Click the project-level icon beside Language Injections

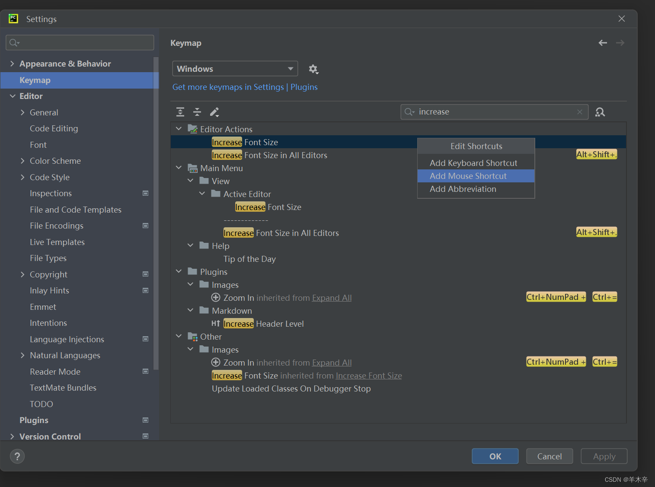[146, 339]
